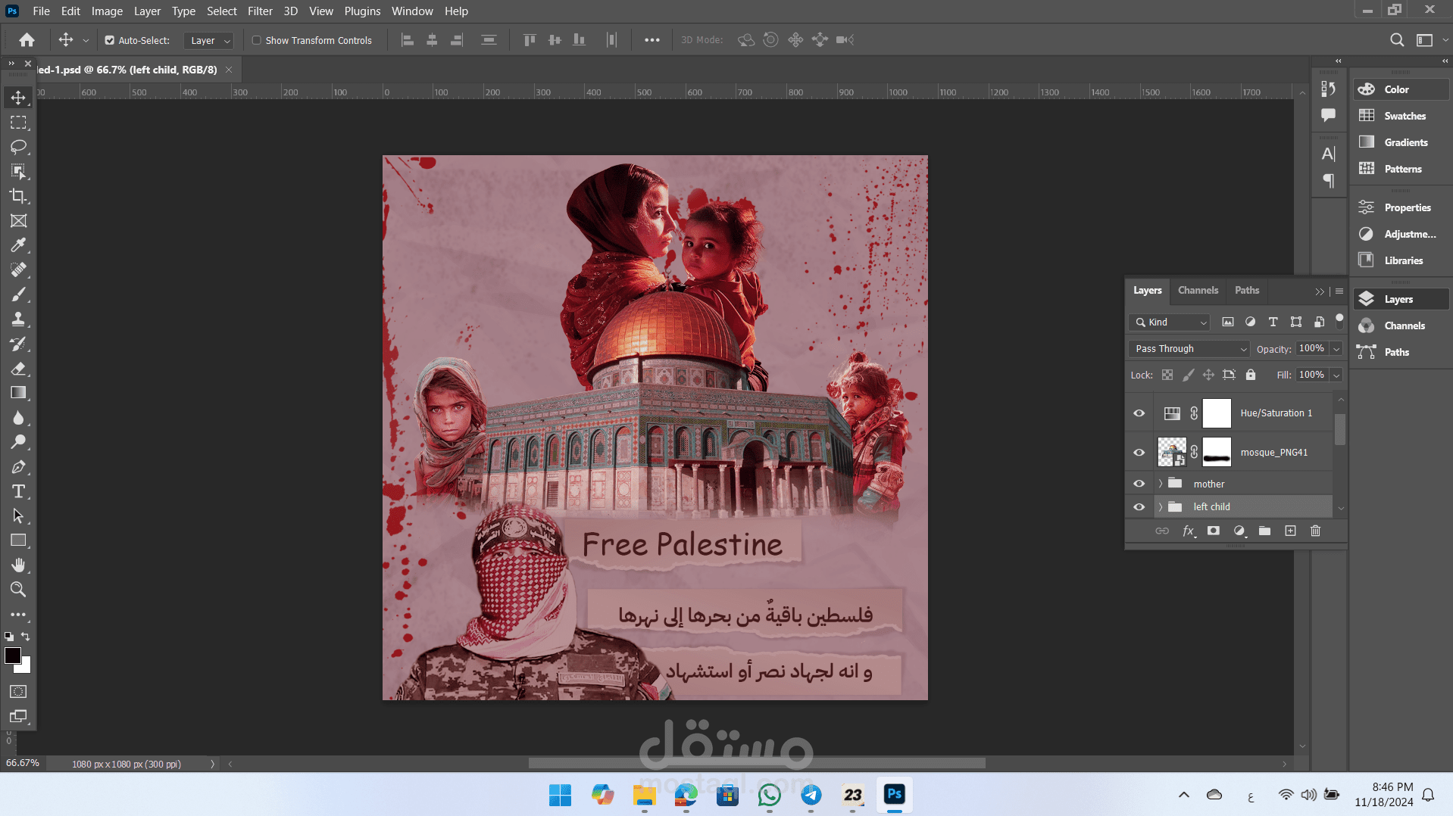Open the Window menu
The width and height of the screenshot is (1453, 816).
(x=412, y=11)
